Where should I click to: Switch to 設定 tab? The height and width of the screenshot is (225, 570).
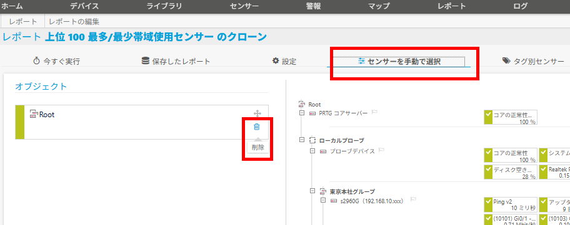(x=284, y=61)
